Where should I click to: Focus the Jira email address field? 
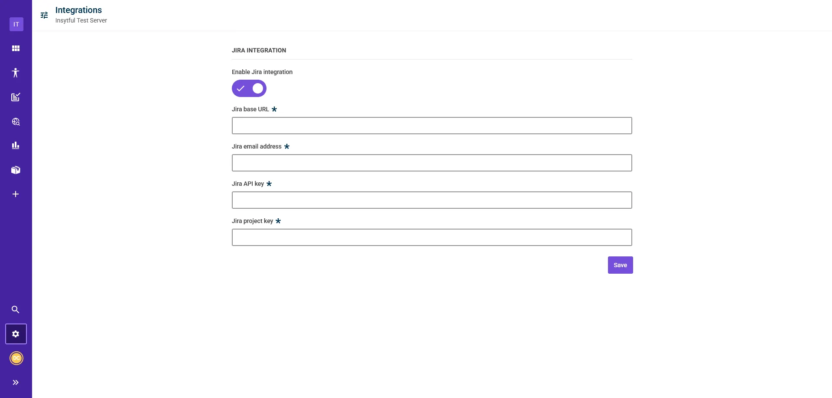click(x=432, y=163)
